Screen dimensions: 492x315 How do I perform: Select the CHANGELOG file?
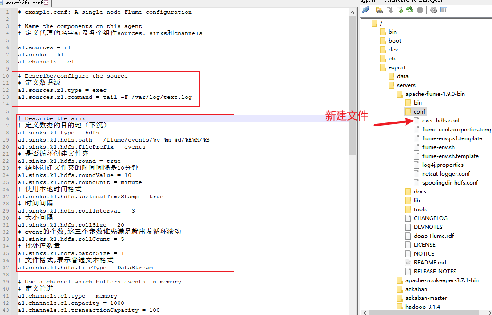431,218
